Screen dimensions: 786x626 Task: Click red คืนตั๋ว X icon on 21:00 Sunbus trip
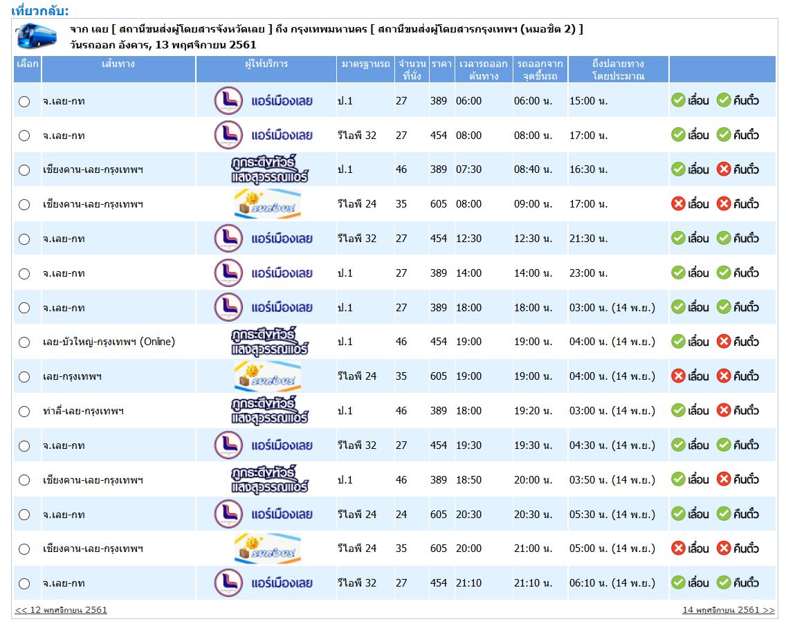(x=724, y=549)
